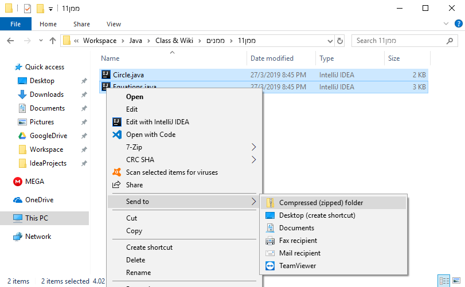Switch to the View ribbon tab
This screenshot has height=287, width=465.
click(114, 24)
